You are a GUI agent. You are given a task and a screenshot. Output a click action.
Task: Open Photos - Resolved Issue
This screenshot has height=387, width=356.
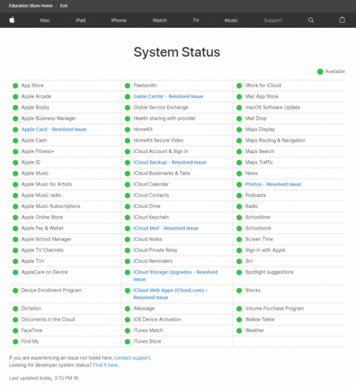pyautogui.click(x=273, y=184)
